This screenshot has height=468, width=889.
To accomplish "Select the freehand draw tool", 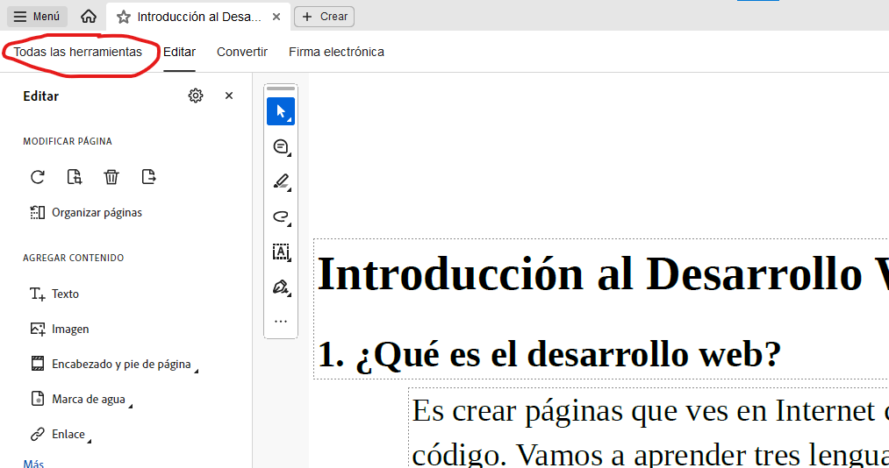I will click(x=281, y=216).
